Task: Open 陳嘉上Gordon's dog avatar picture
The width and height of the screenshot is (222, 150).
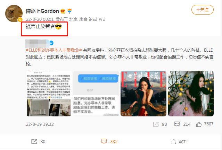Action: [x=14, y=14]
